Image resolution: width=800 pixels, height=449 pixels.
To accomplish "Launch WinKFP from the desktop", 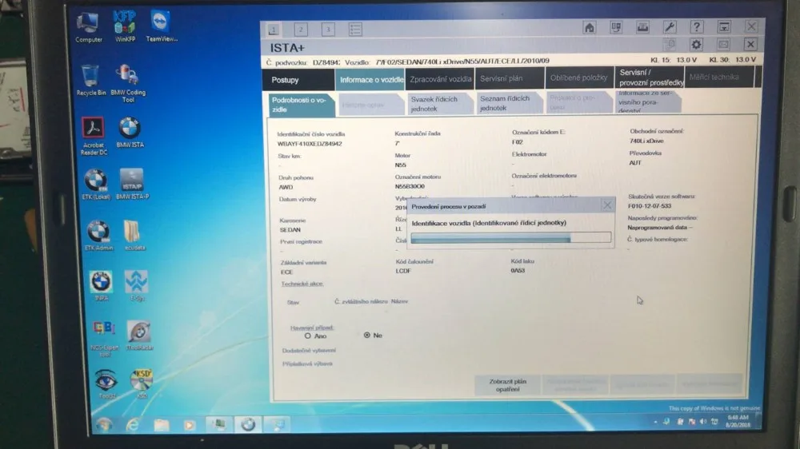I will pyautogui.click(x=125, y=26).
